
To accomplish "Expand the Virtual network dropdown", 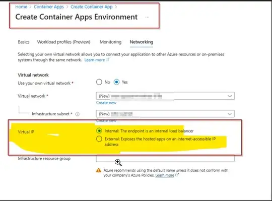I will pyautogui.click(x=165, y=96).
